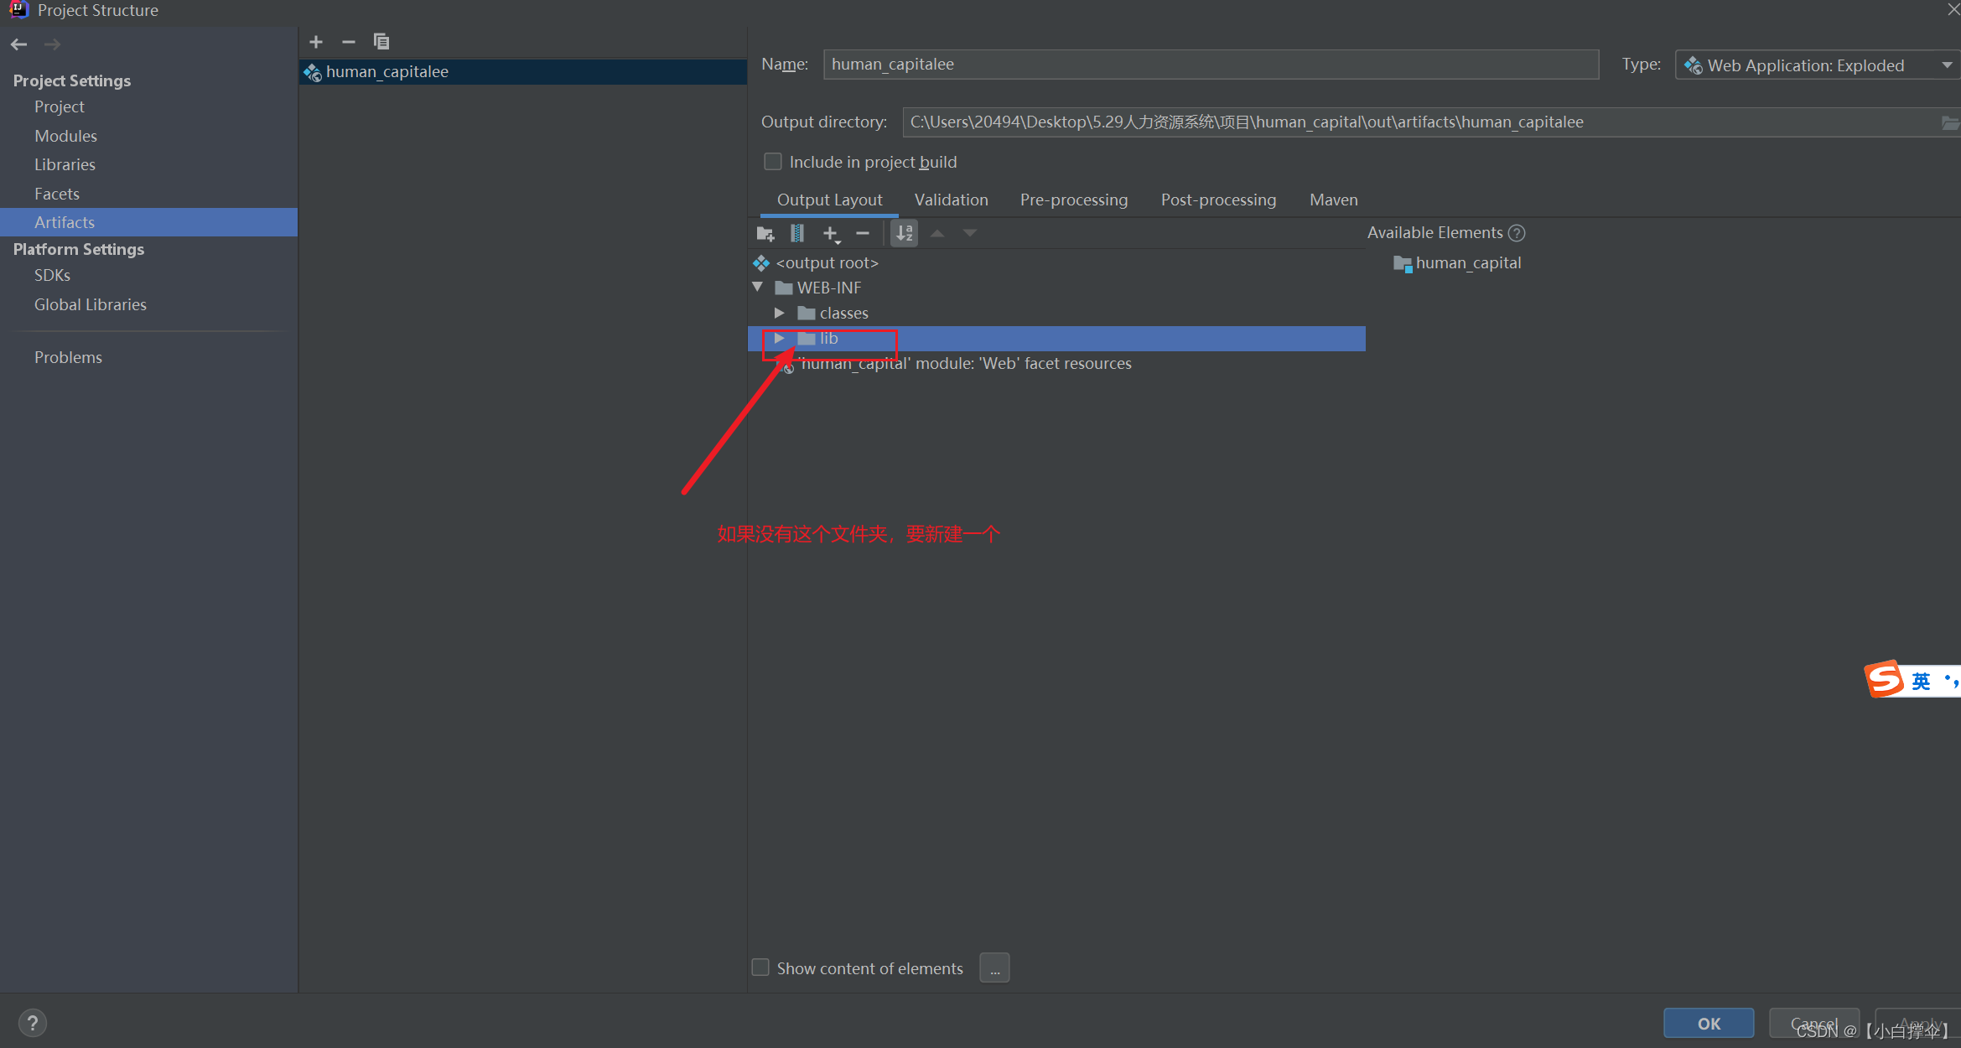Create archive in output layout toolbar
Image resolution: width=1961 pixels, height=1048 pixels.
pos(797,234)
